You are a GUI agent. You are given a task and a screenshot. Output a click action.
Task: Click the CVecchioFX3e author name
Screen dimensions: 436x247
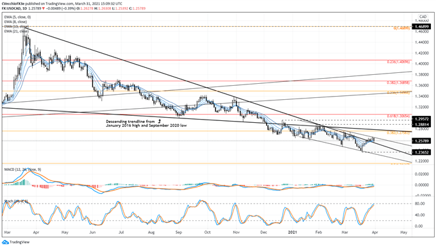click(x=13, y=4)
